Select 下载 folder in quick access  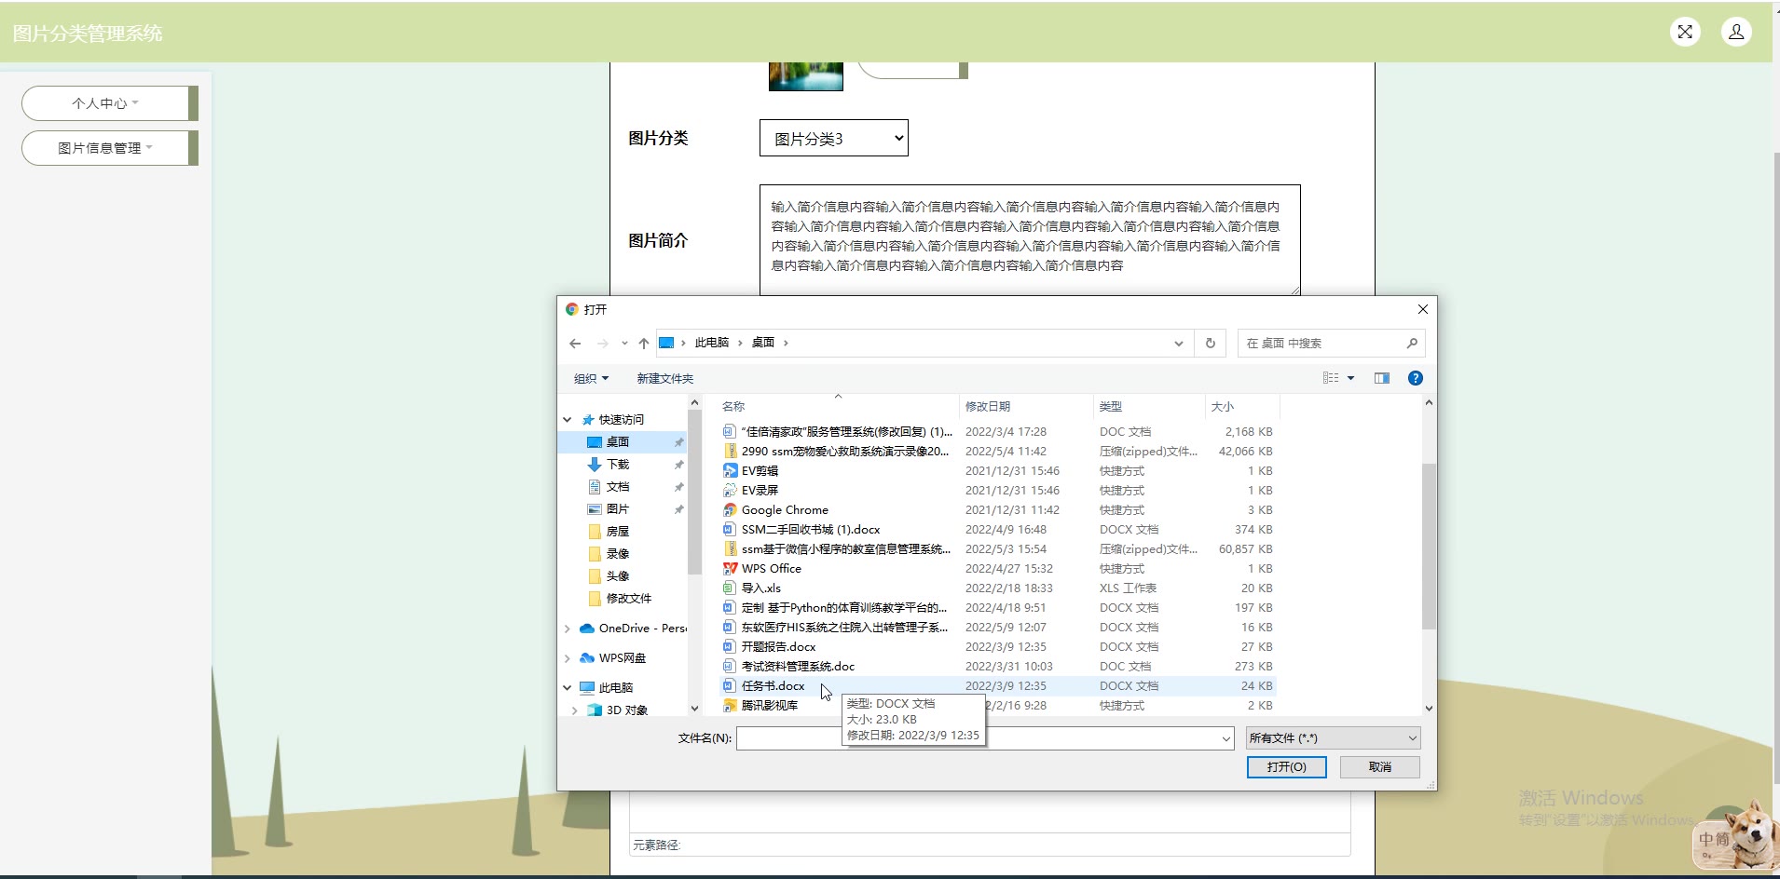(618, 465)
